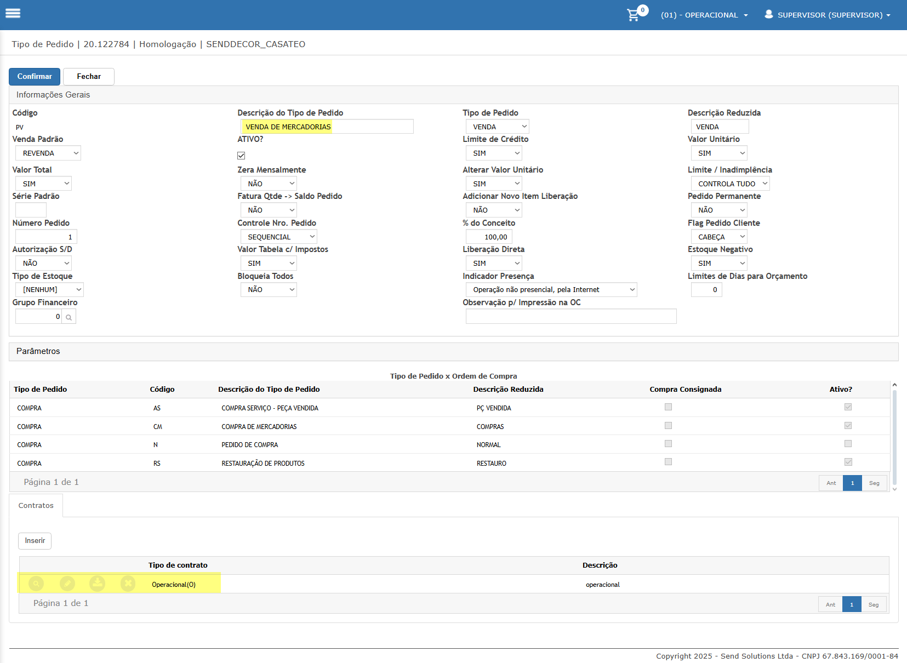Delete the Operacional contract with X icon
The height and width of the screenshot is (663, 907).
(x=128, y=584)
